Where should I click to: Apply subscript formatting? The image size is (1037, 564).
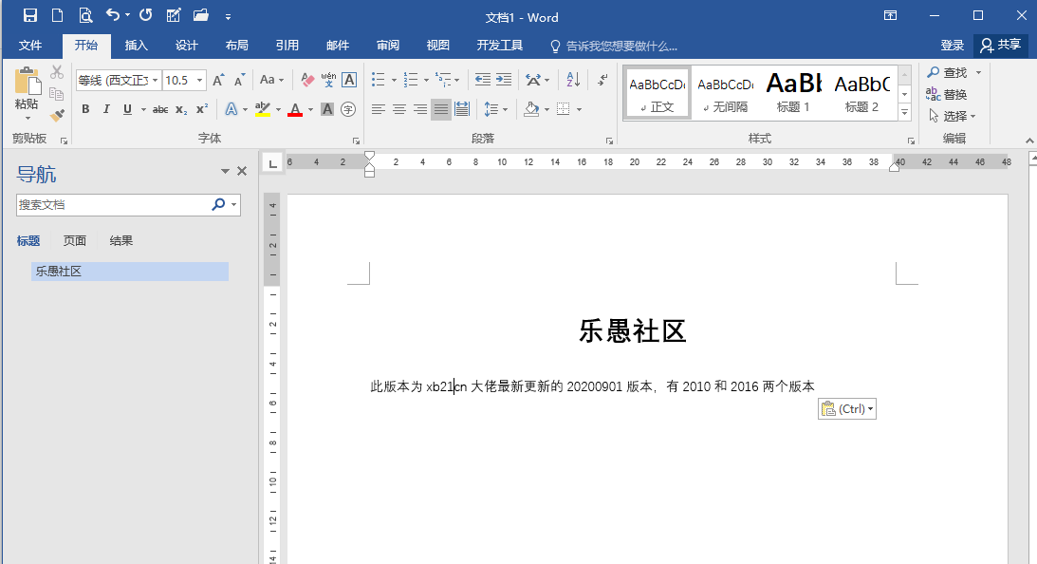coord(181,109)
